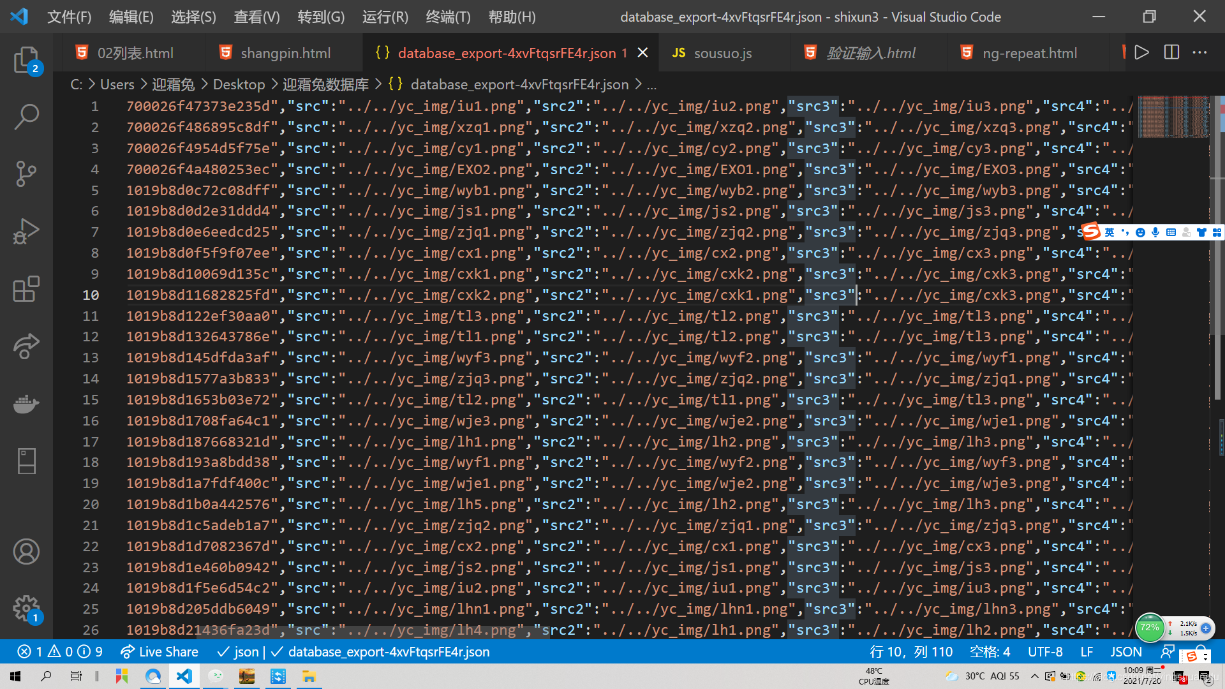Open the Docker view in activity bar

pyautogui.click(x=26, y=404)
